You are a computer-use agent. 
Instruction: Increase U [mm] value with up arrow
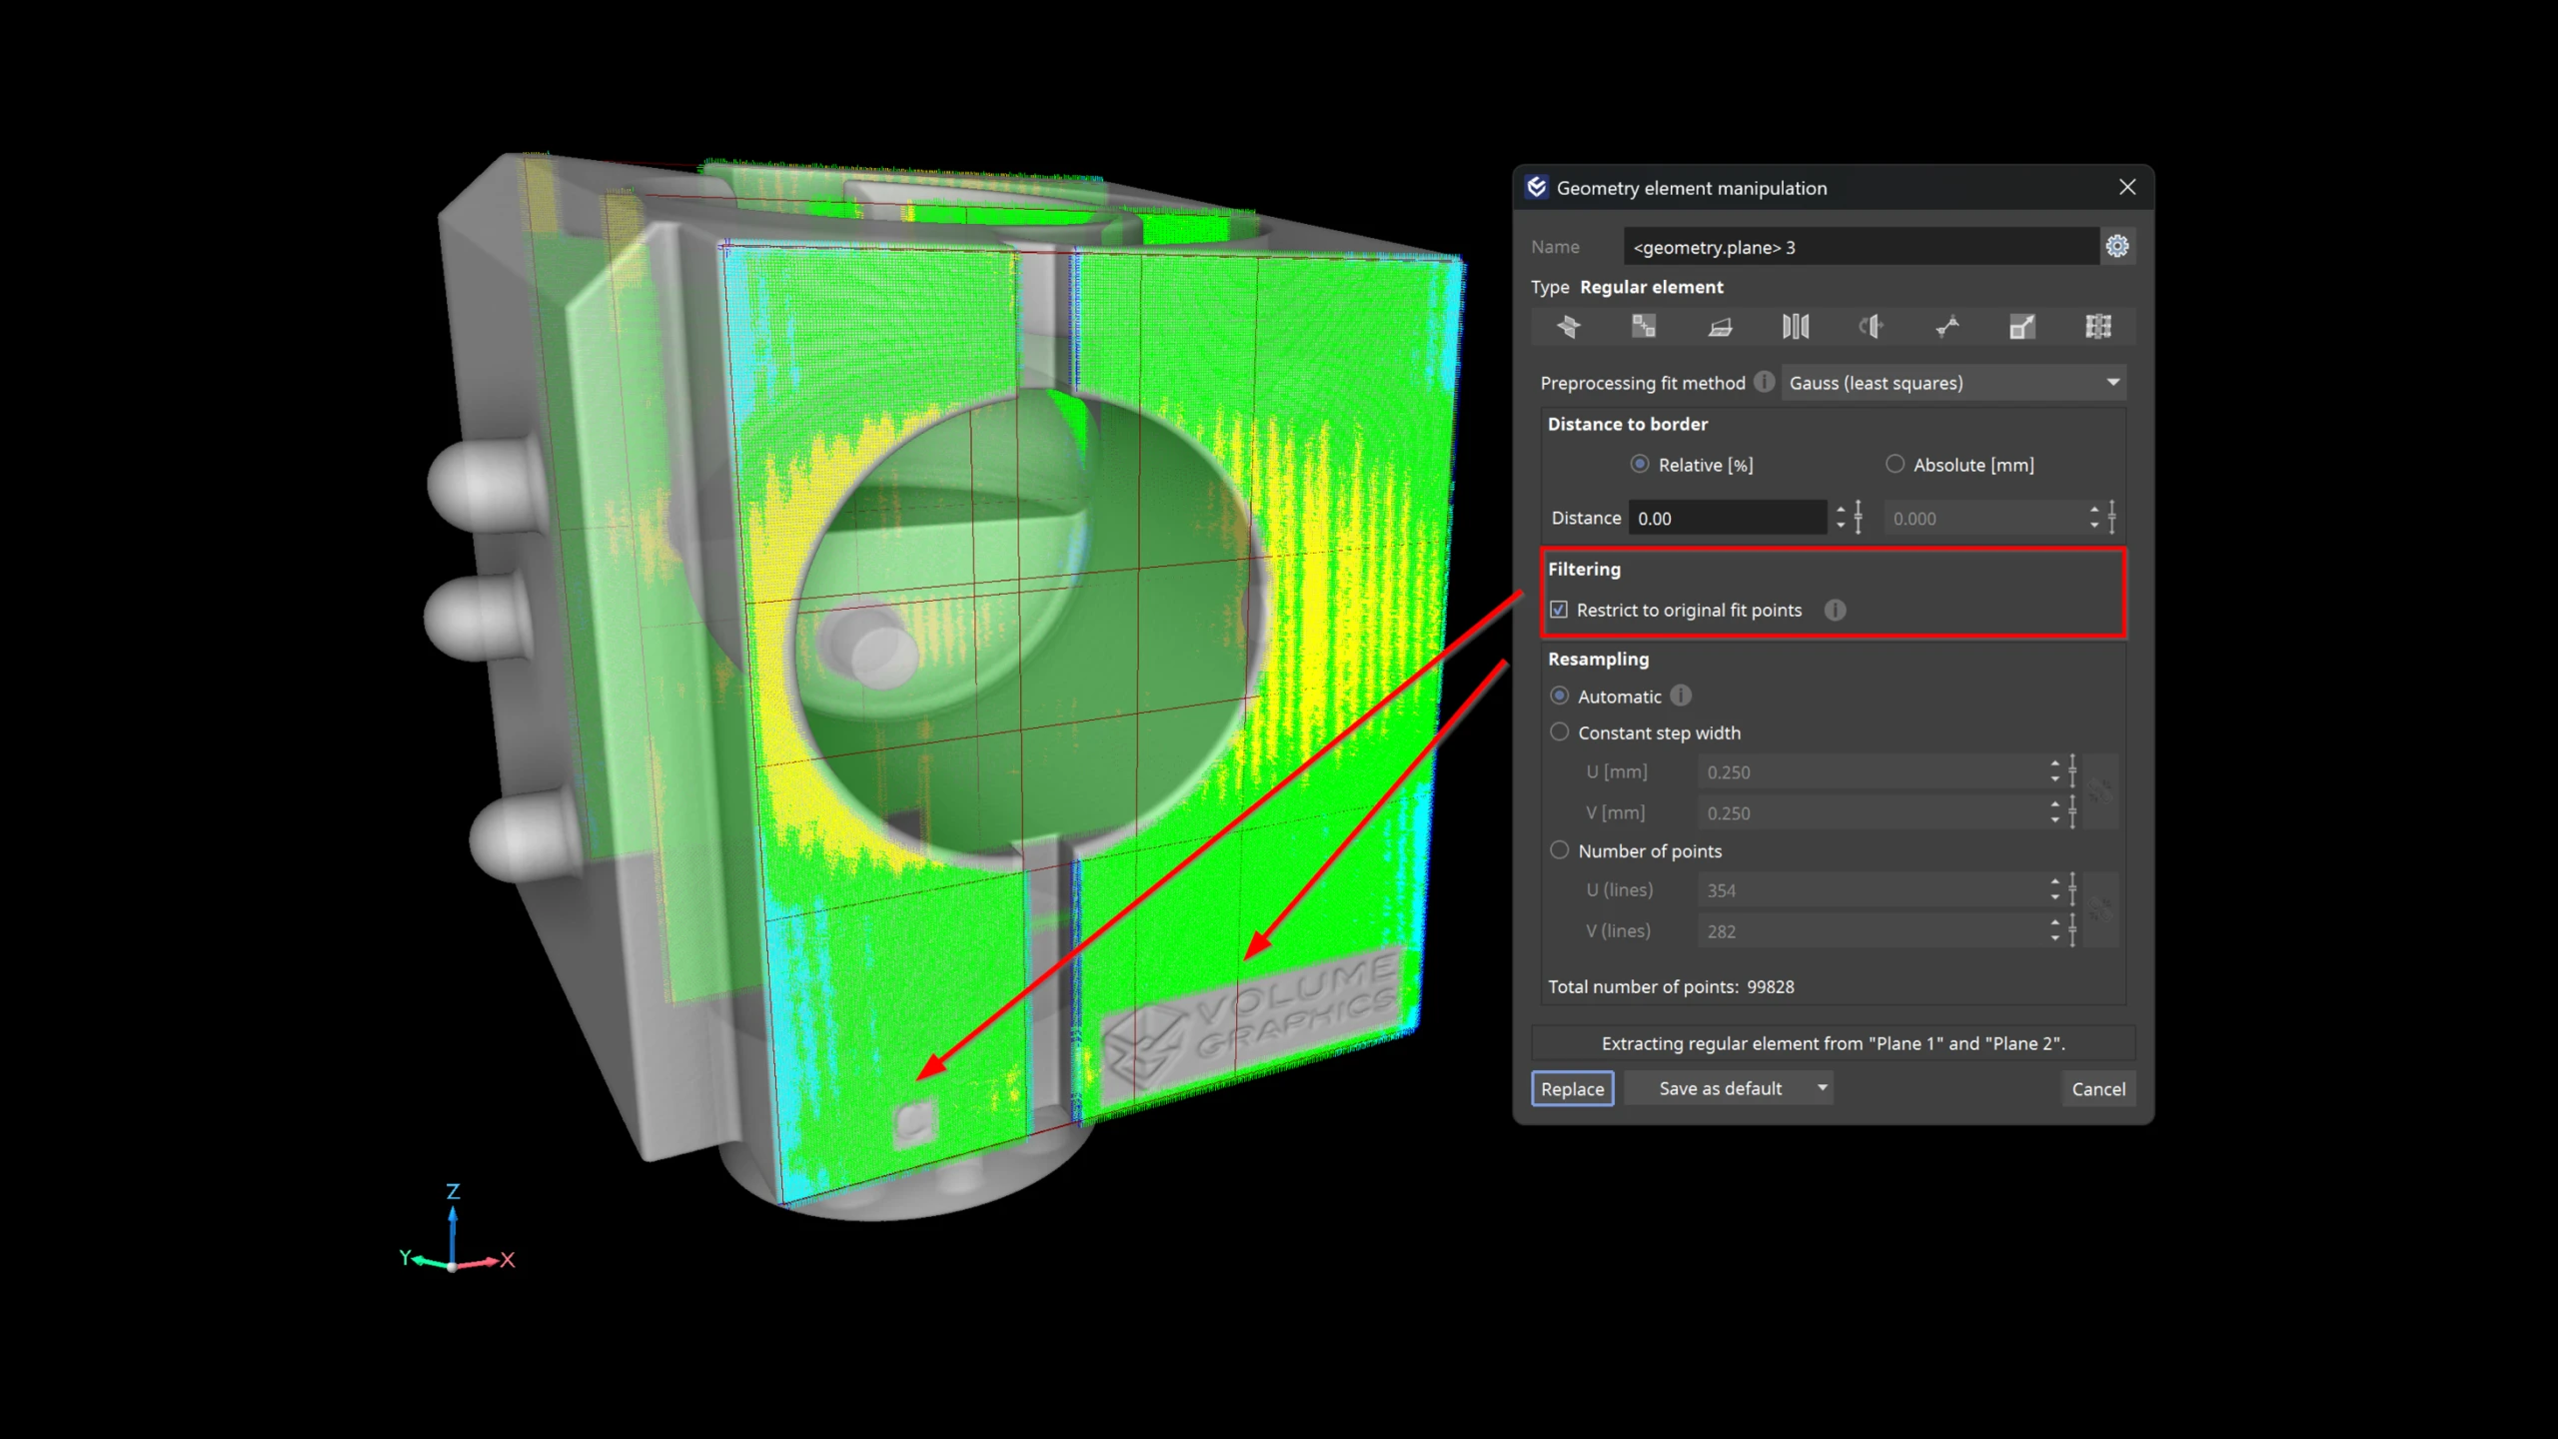pos(2054,764)
